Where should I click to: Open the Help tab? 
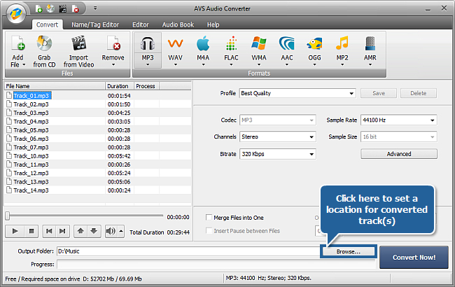point(213,24)
